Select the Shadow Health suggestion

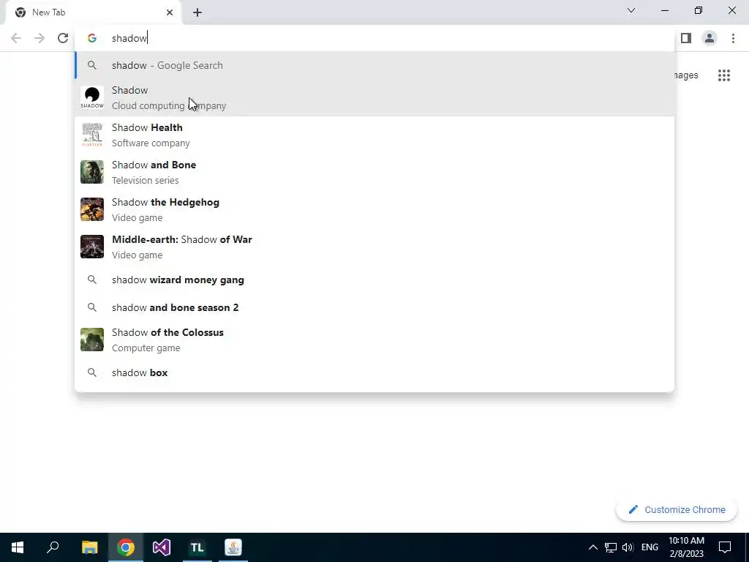(x=374, y=135)
